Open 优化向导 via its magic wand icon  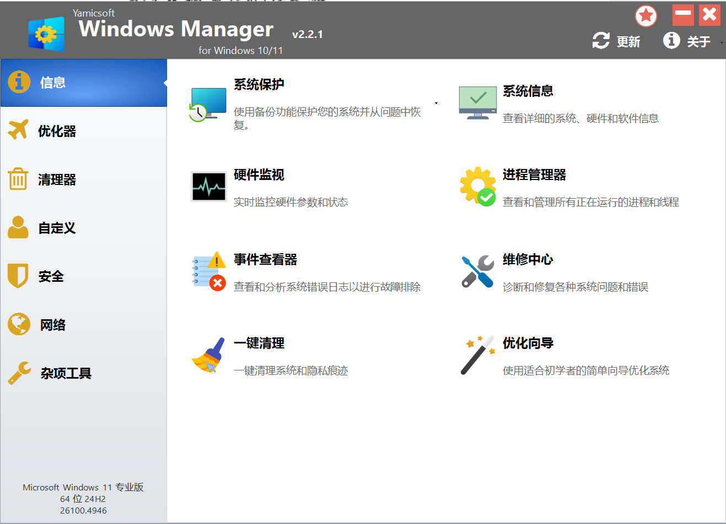pyautogui.click(x=477, y=355)
